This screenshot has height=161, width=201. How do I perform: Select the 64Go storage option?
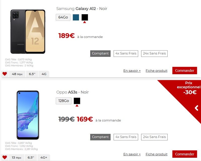[x=63, y=17]
